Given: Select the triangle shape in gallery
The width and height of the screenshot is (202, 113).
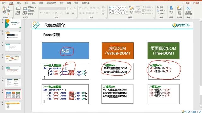Looking at the screenshot, I should coord(113,10).
